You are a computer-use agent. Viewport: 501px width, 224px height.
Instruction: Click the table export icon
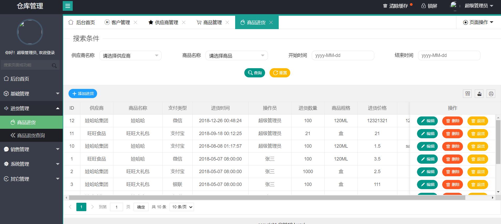(x=479, y=94)
